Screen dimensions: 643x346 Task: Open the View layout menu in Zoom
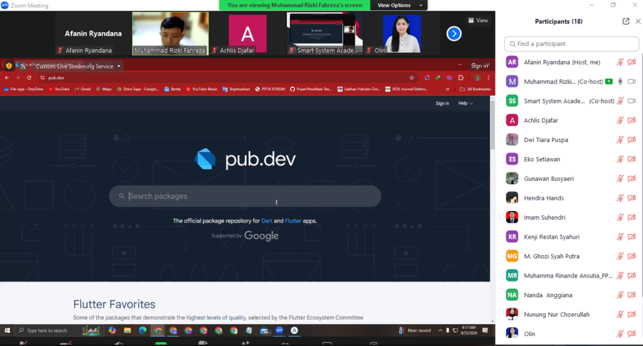click(x=478, y=21)
